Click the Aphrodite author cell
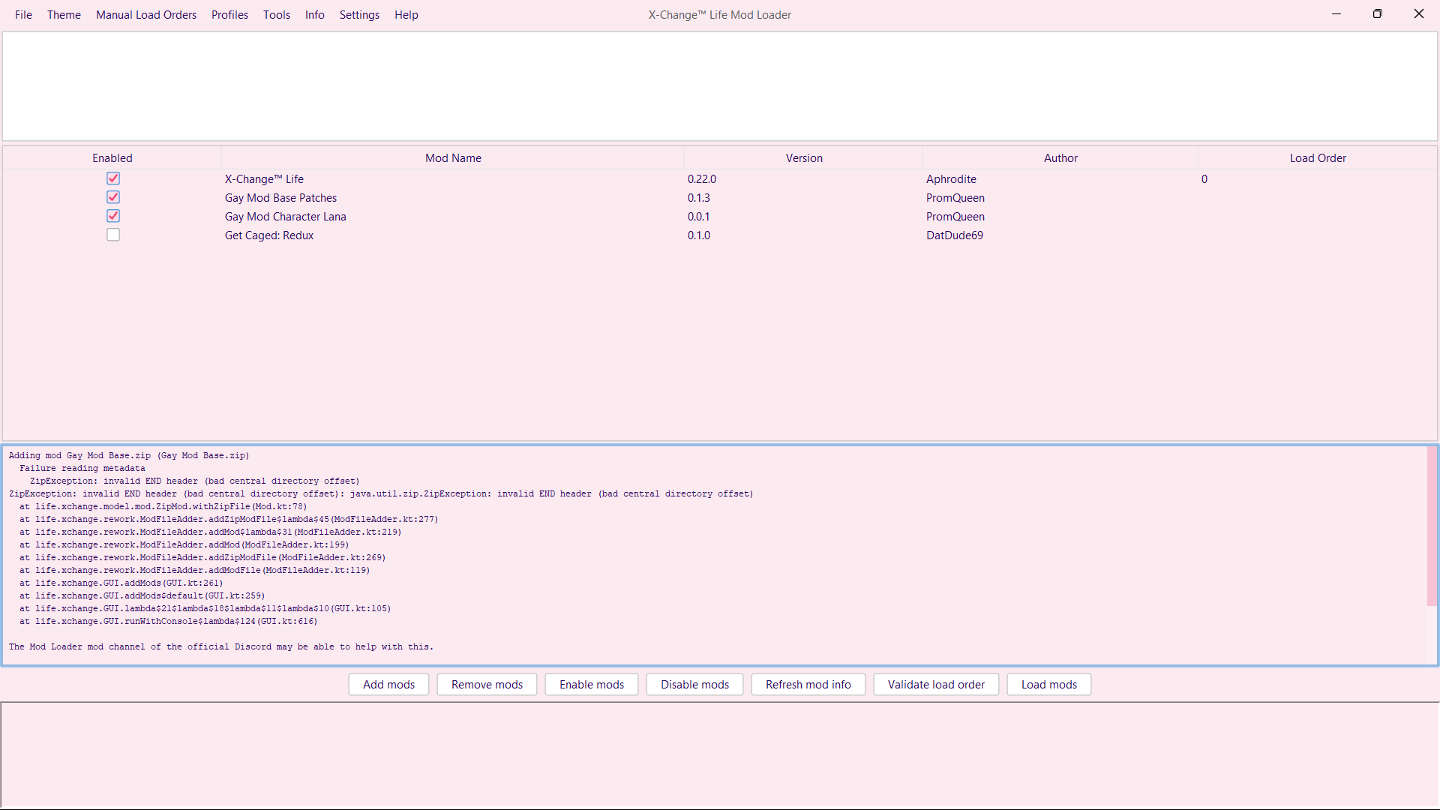The image size is (1440, 810). click(x=951, y=178)
